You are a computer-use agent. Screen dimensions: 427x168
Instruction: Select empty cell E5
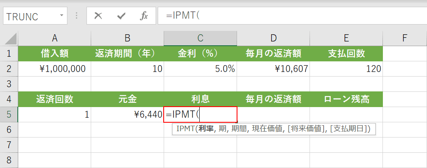click(346, 114)
